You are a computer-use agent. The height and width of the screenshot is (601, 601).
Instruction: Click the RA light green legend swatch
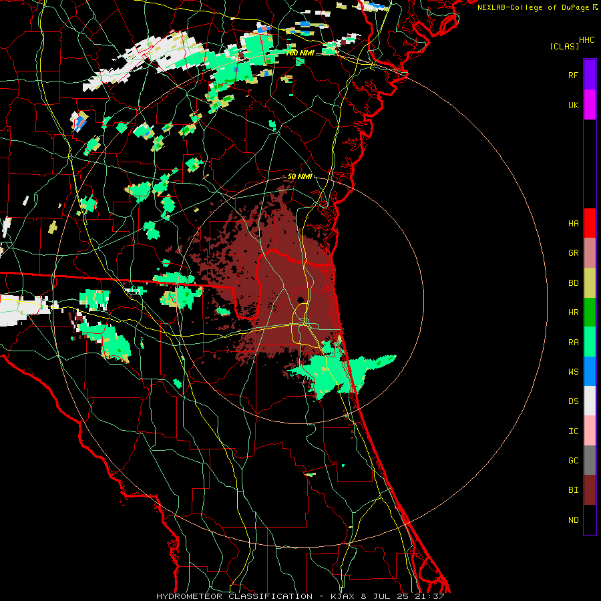590,342
